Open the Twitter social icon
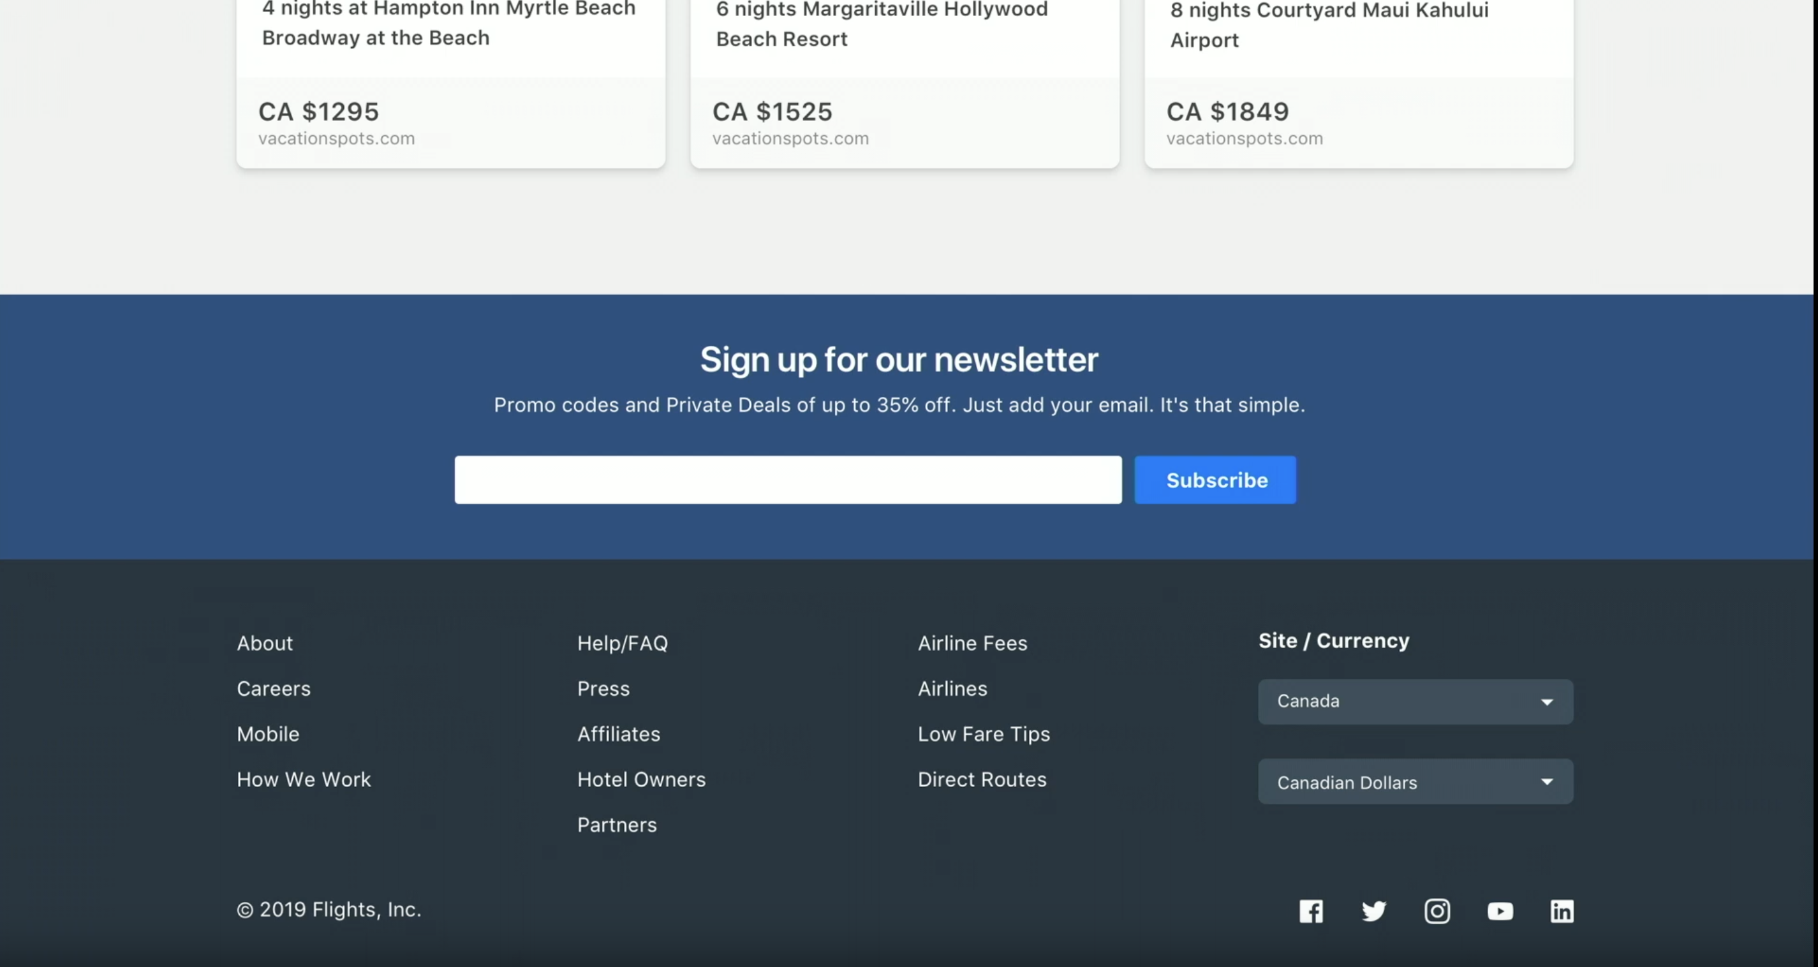 pyautogui.click(x=1373, y=912)
